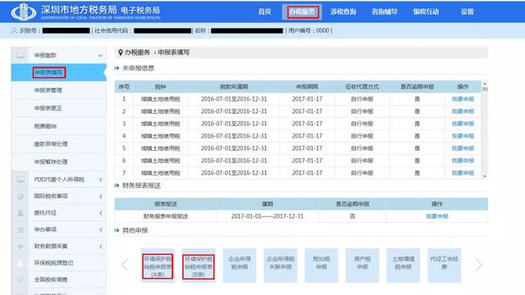The width and height of the screenshot is (525, 295).
Task: Open the 房产税申报 tile
Action: (363, 265)
